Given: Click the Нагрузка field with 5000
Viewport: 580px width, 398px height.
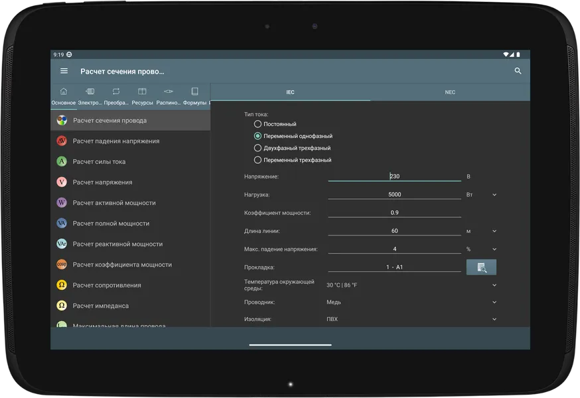Looking at the screenshot, I should pos(394,194).
